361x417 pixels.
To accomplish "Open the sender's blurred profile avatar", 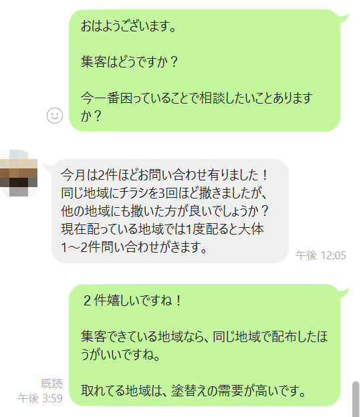I will (x=19, y=173).
